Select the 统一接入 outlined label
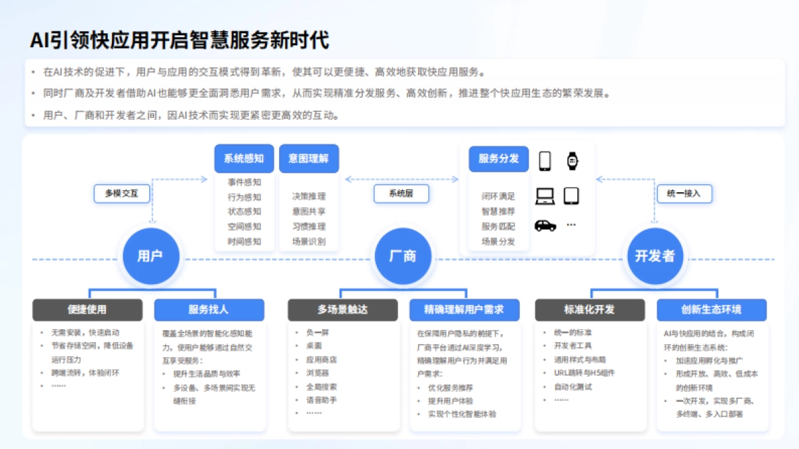The height and width of the screenshot is (449, 799). coord(683,194)
